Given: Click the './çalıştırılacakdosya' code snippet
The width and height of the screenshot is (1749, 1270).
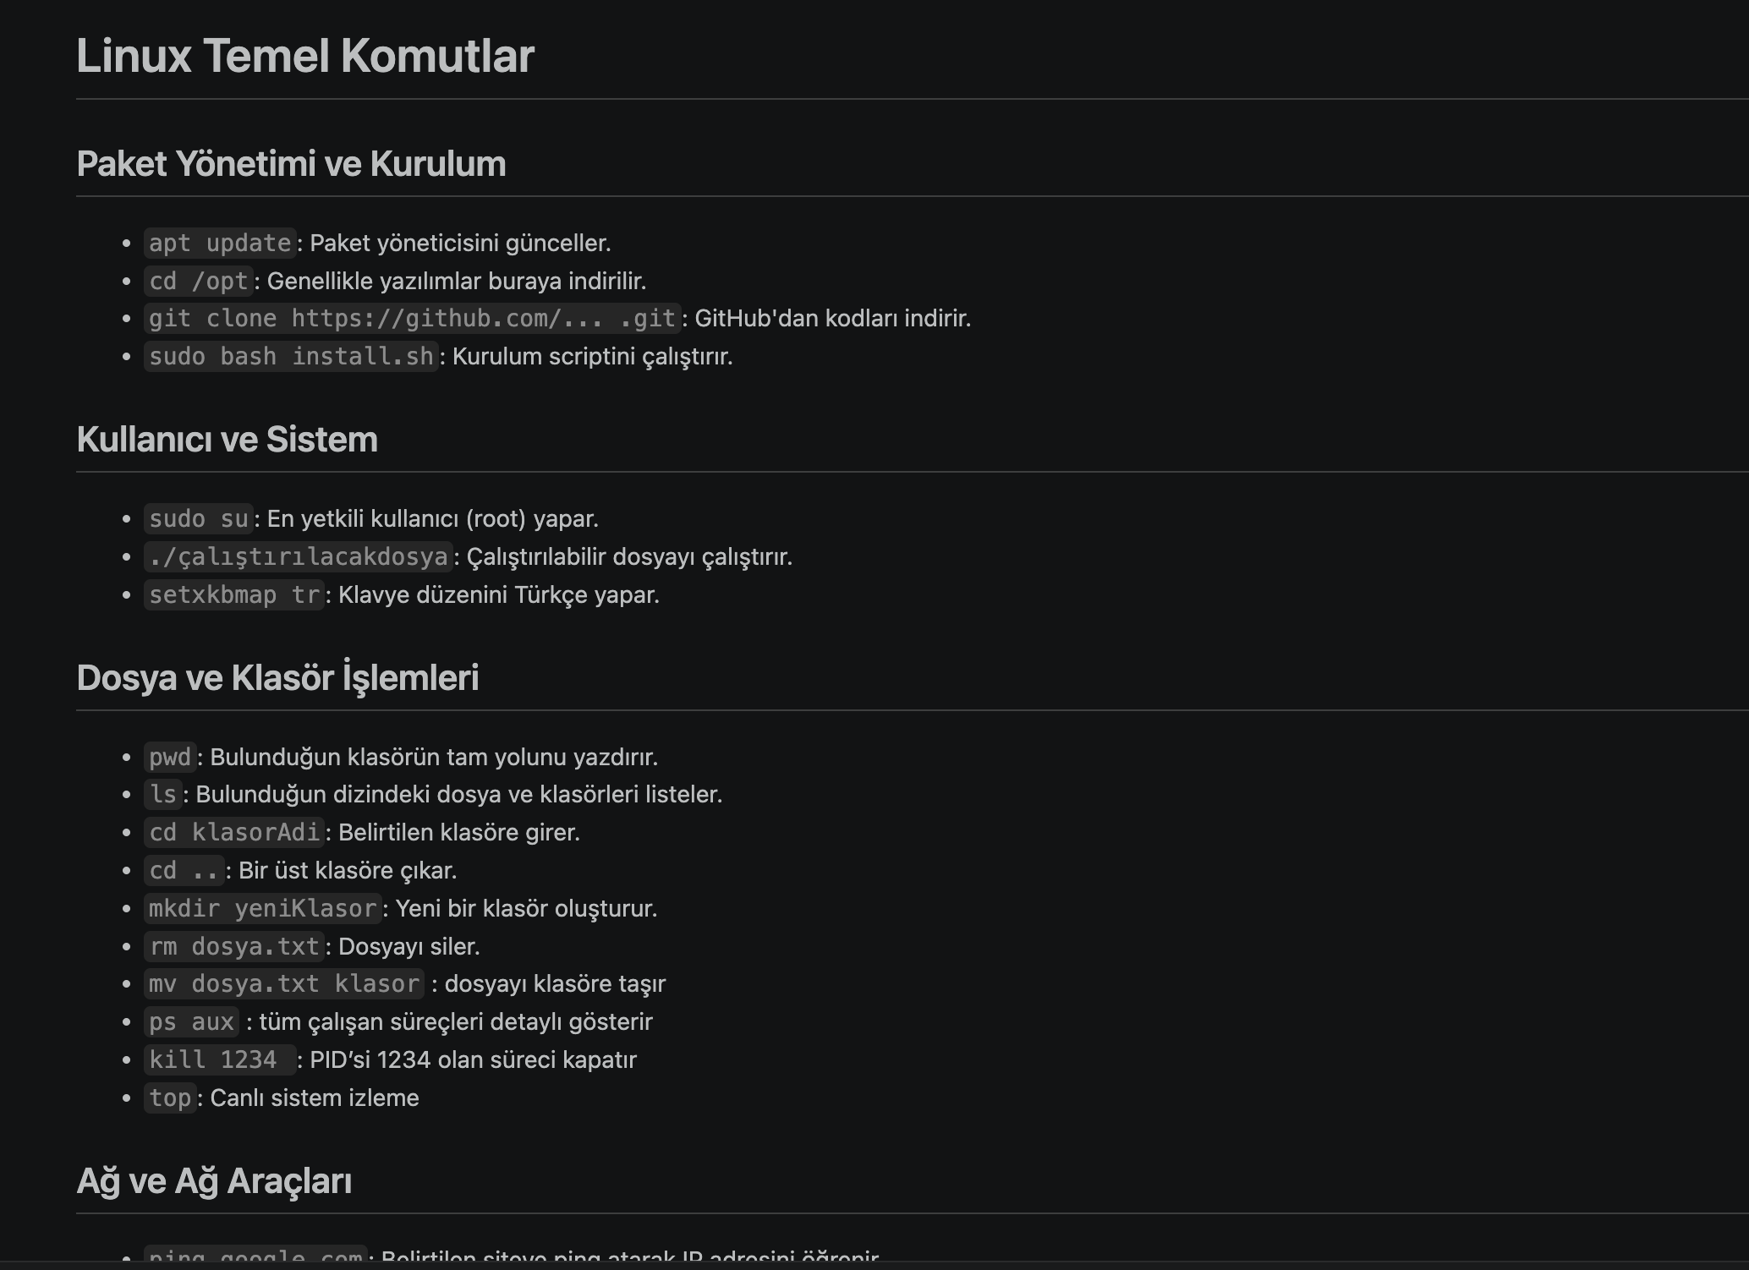Looking at the screenshot, I should 299,556.
